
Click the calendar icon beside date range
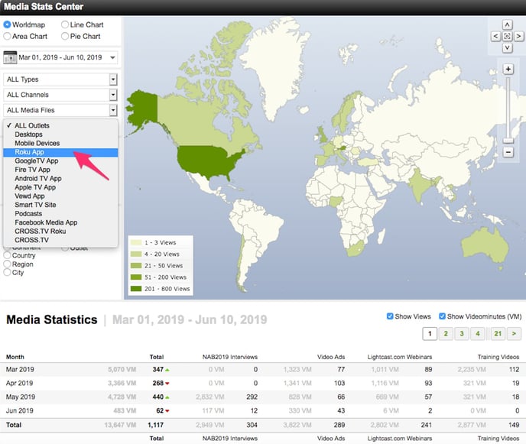[11, 58]
